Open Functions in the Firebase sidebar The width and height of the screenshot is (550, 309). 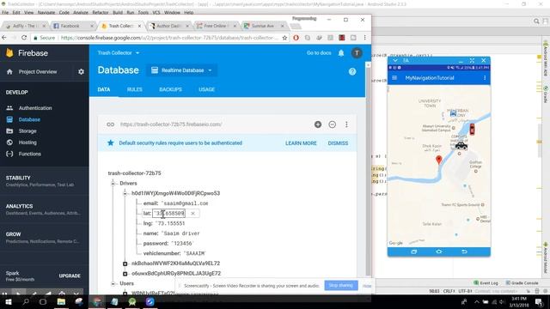tap(30, 154)
